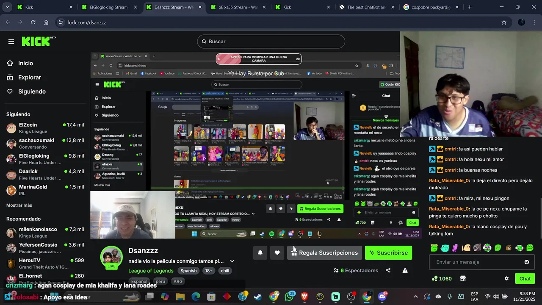This screenshot has width=542, height=305.
Task: Open HerouTV recommended channel
Action: pos(45,263)
